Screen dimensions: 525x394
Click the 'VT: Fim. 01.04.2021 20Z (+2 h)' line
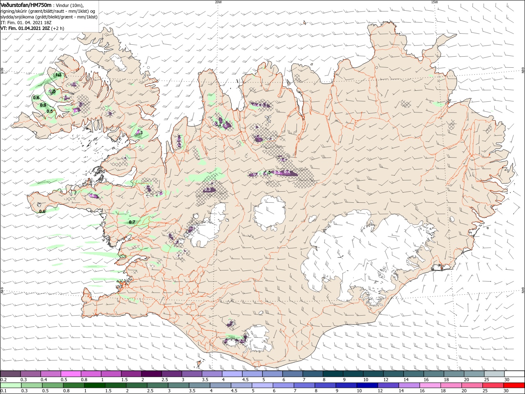point(32,29)
